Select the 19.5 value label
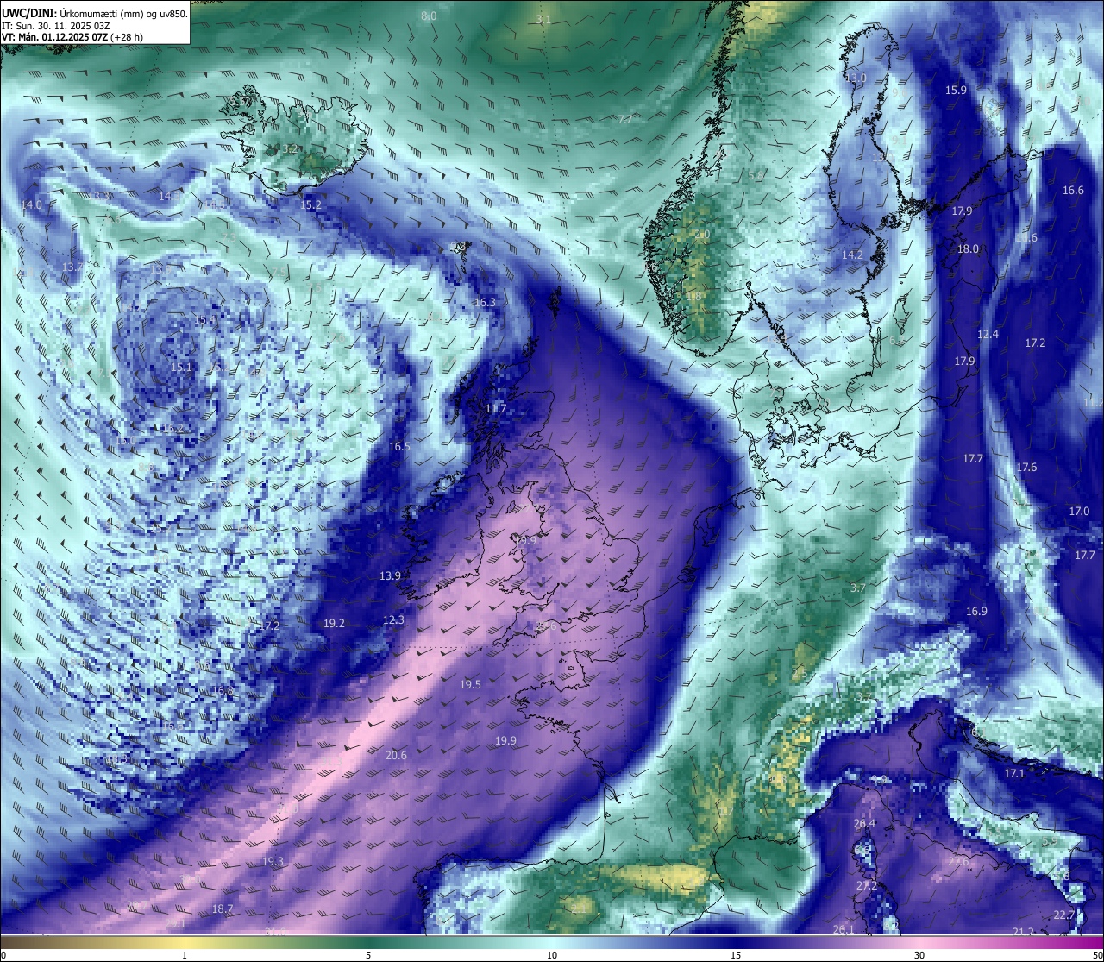Screen dimensions: 1104x962 pos(470,684)
